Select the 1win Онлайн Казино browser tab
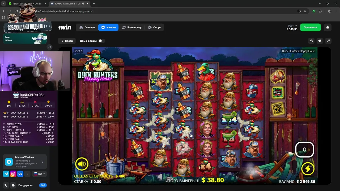Screen dimensions: 340x191 70,4
